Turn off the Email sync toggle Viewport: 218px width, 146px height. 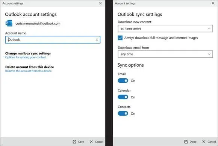pos(123,80)
